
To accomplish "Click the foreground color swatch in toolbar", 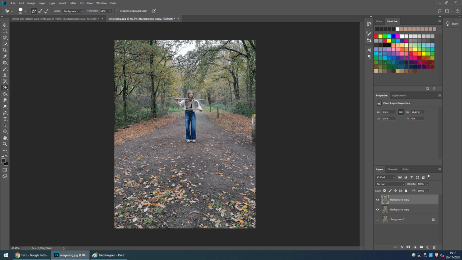I will (4, 161).
